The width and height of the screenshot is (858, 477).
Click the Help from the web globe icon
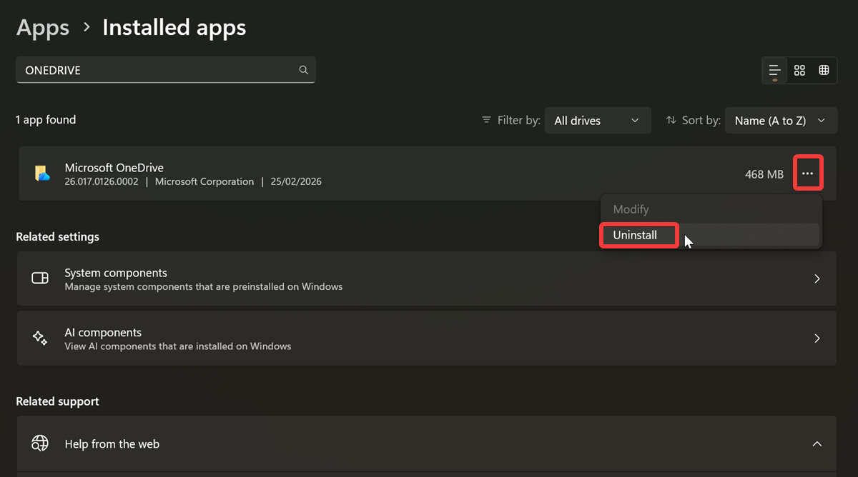pyautogui.click(x=40, y=443)
